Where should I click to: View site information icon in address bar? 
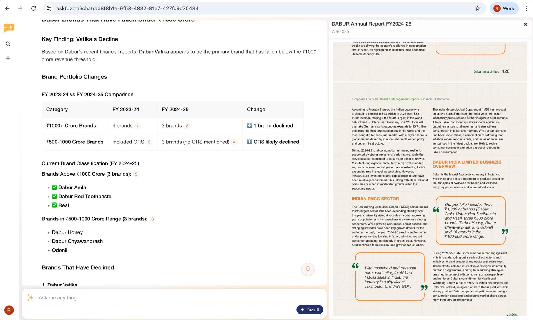click(x=49, y=8)
